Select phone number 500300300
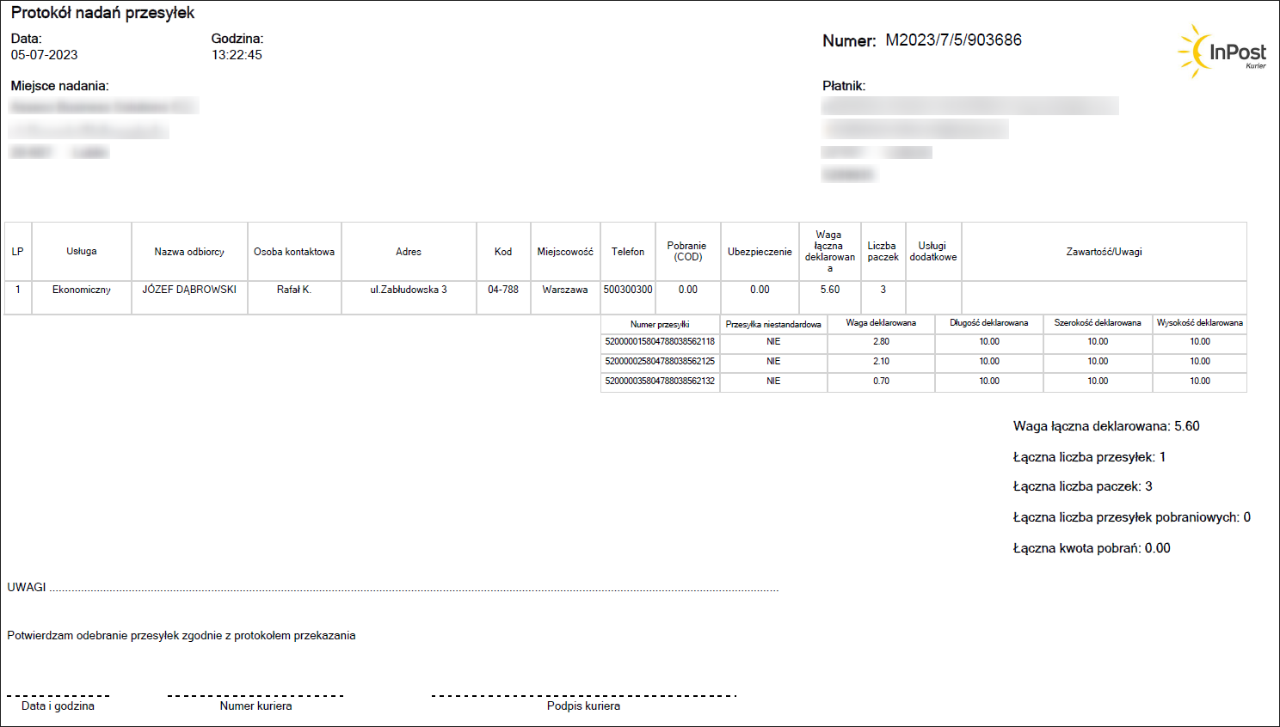Image resolution: width=1280 pixels, height=727 pixels. click(x=628, y=290)
